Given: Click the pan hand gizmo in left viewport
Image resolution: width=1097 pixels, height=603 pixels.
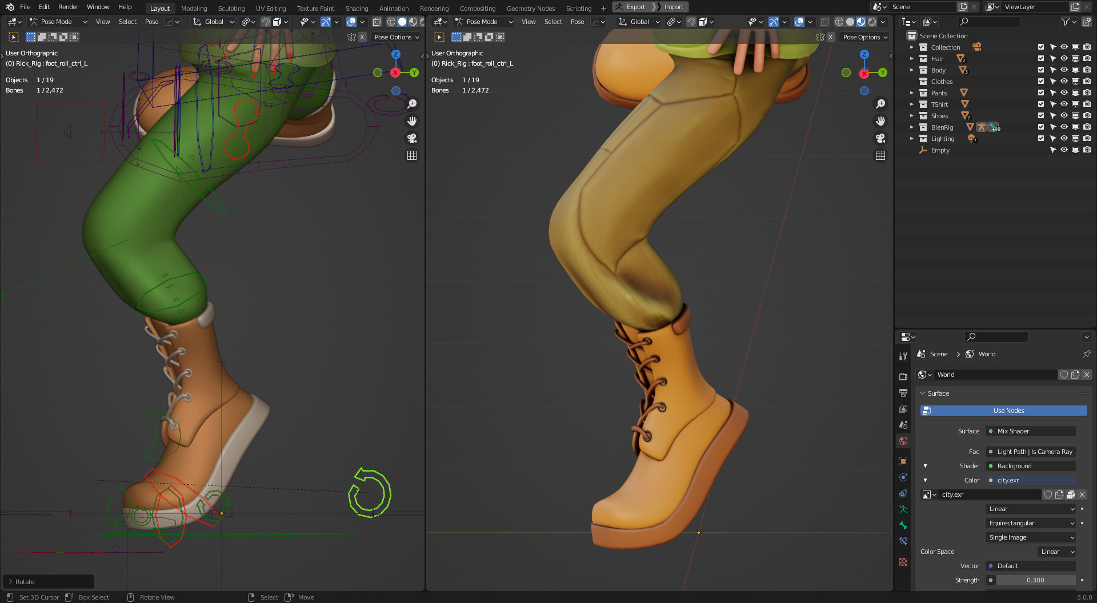Looking at the screenshot, I should click(x=412, y=121).
